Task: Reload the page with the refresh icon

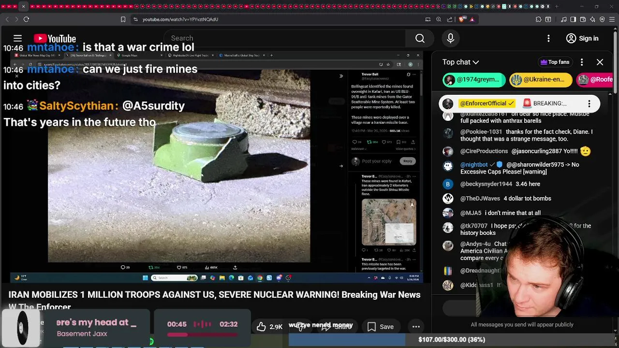Action: 26,19
